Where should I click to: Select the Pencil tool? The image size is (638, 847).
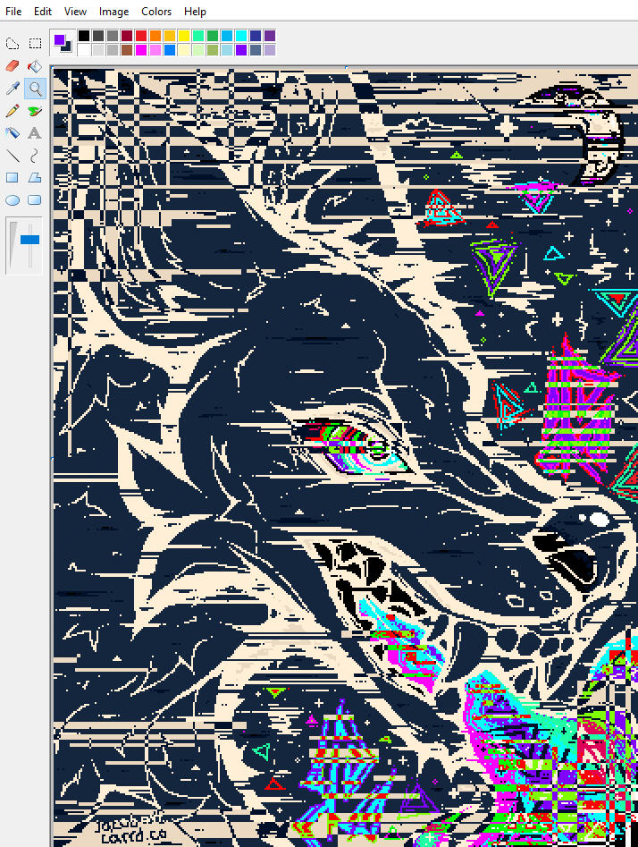tap(13, 111)
